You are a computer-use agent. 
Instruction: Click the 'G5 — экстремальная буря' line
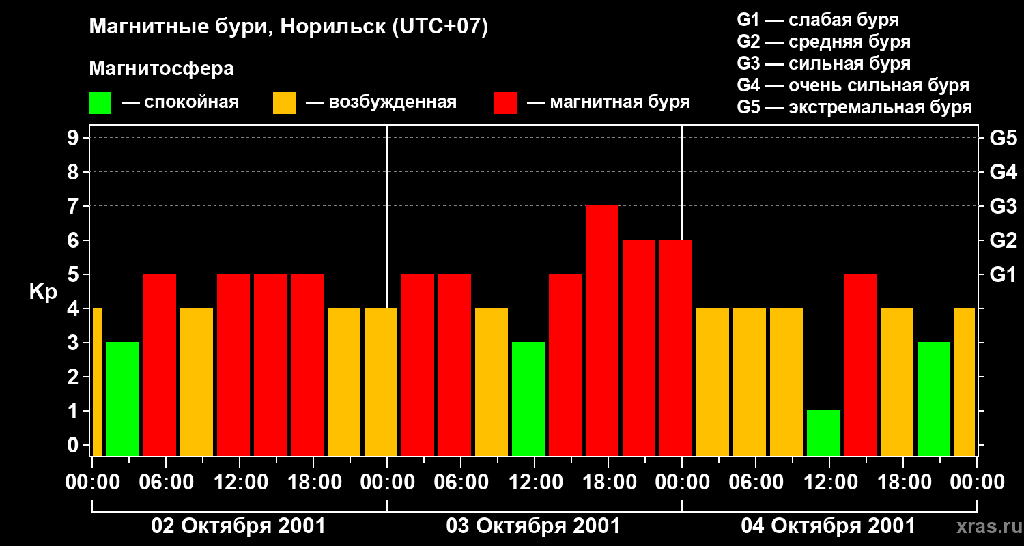855,107
